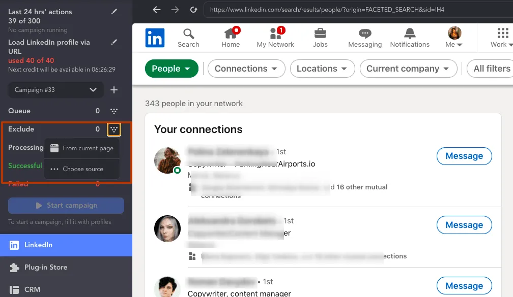Select Choose source menu entry
This screenshot has height=297, width=513.
click(x=82, y=169)
